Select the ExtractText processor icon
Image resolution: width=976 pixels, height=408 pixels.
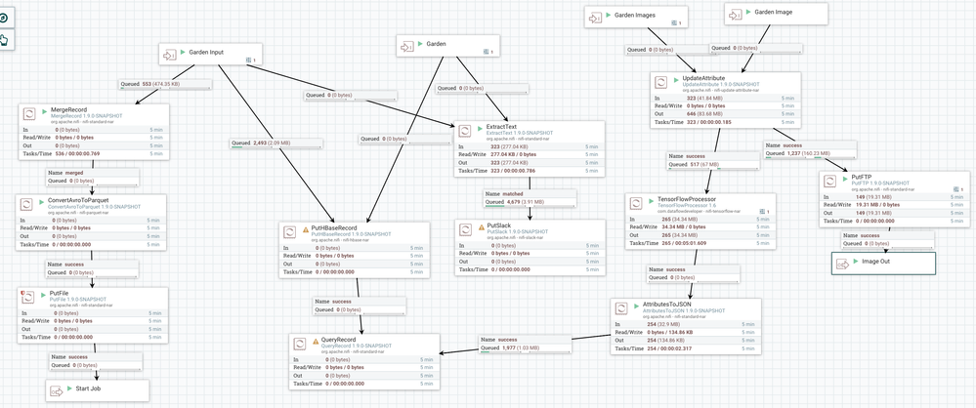(464, 131)
